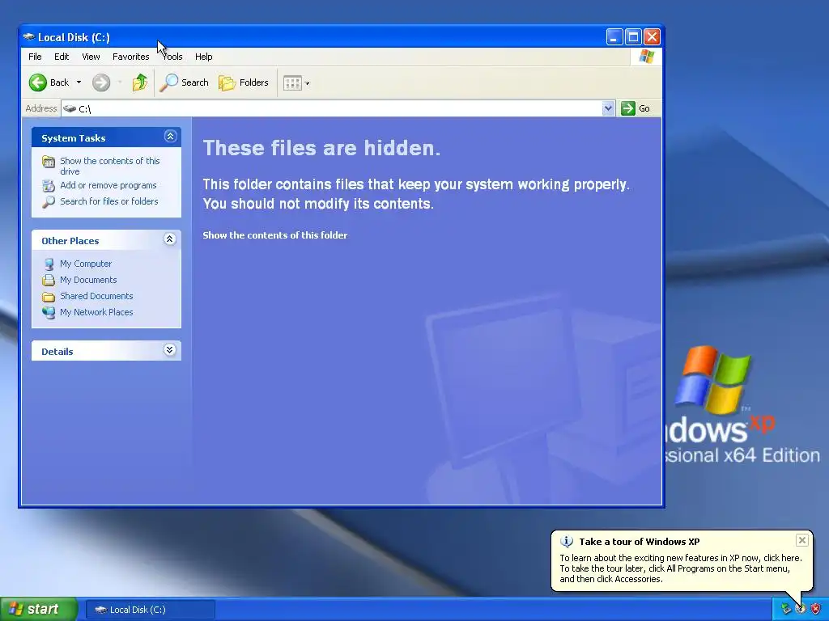Click Search for files or folders
Screen dimensions: 829x621
[x=109, y=201]
